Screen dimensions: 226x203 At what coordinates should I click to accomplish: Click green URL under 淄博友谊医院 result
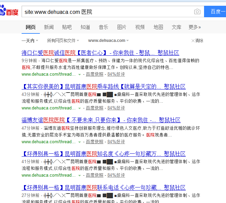point(48,142)
